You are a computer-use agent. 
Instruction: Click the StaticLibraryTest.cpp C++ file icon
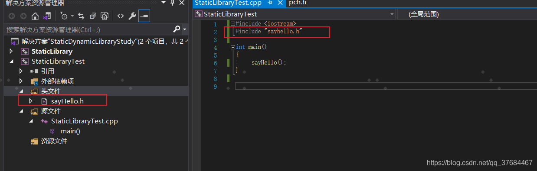point(44,121)
